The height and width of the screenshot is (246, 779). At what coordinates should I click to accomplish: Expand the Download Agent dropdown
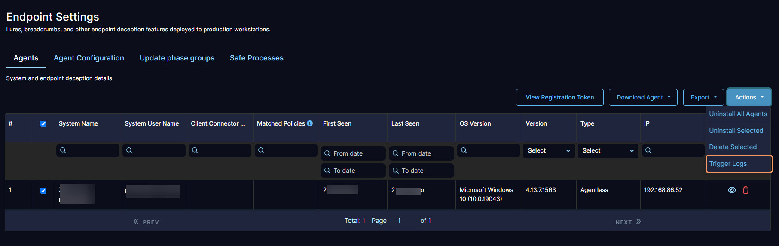coord(643,97)
